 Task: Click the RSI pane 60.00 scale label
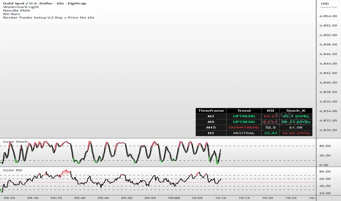click(325, 179)
